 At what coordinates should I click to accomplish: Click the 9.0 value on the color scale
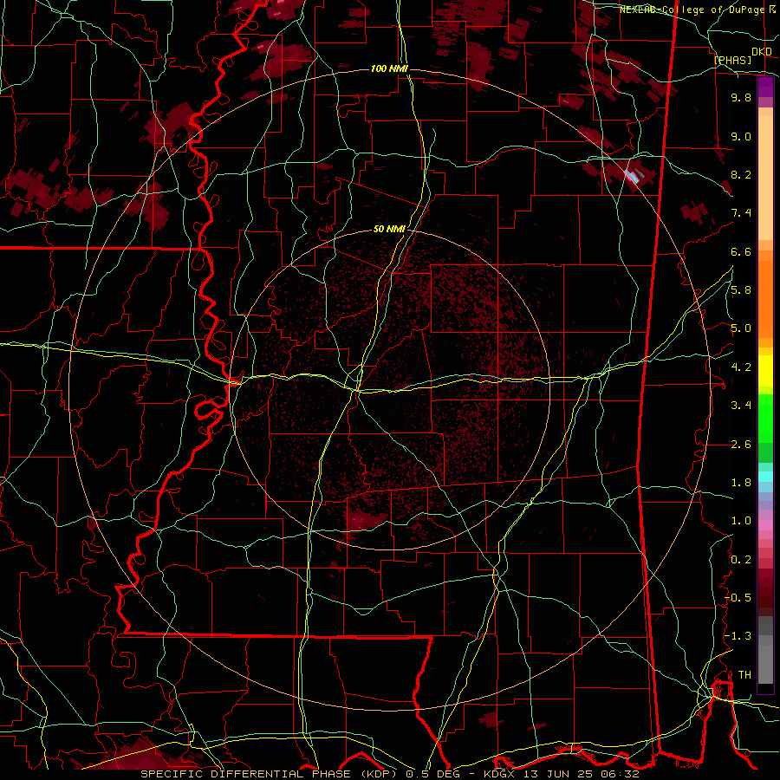pos(741,136)
